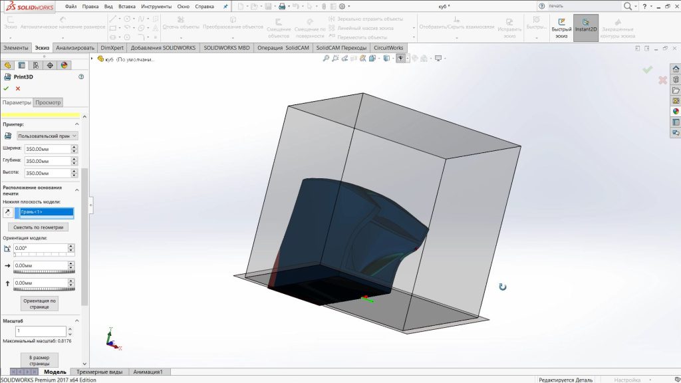681x383 pixels.
Task: Accept with the green confirmation corner check
Action: [x=648, y=69]
